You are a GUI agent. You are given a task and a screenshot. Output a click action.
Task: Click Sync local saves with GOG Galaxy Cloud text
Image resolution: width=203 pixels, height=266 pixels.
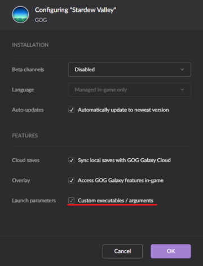click(124, 160)
